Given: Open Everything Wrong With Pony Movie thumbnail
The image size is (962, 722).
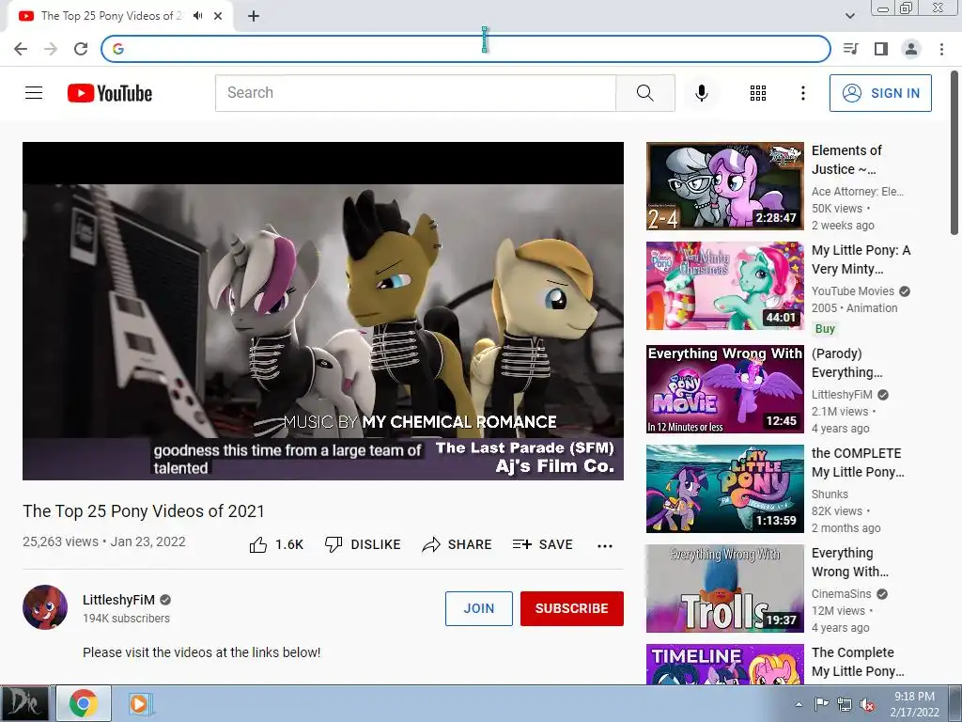Looking at the screenshot, I should point(724,388).
